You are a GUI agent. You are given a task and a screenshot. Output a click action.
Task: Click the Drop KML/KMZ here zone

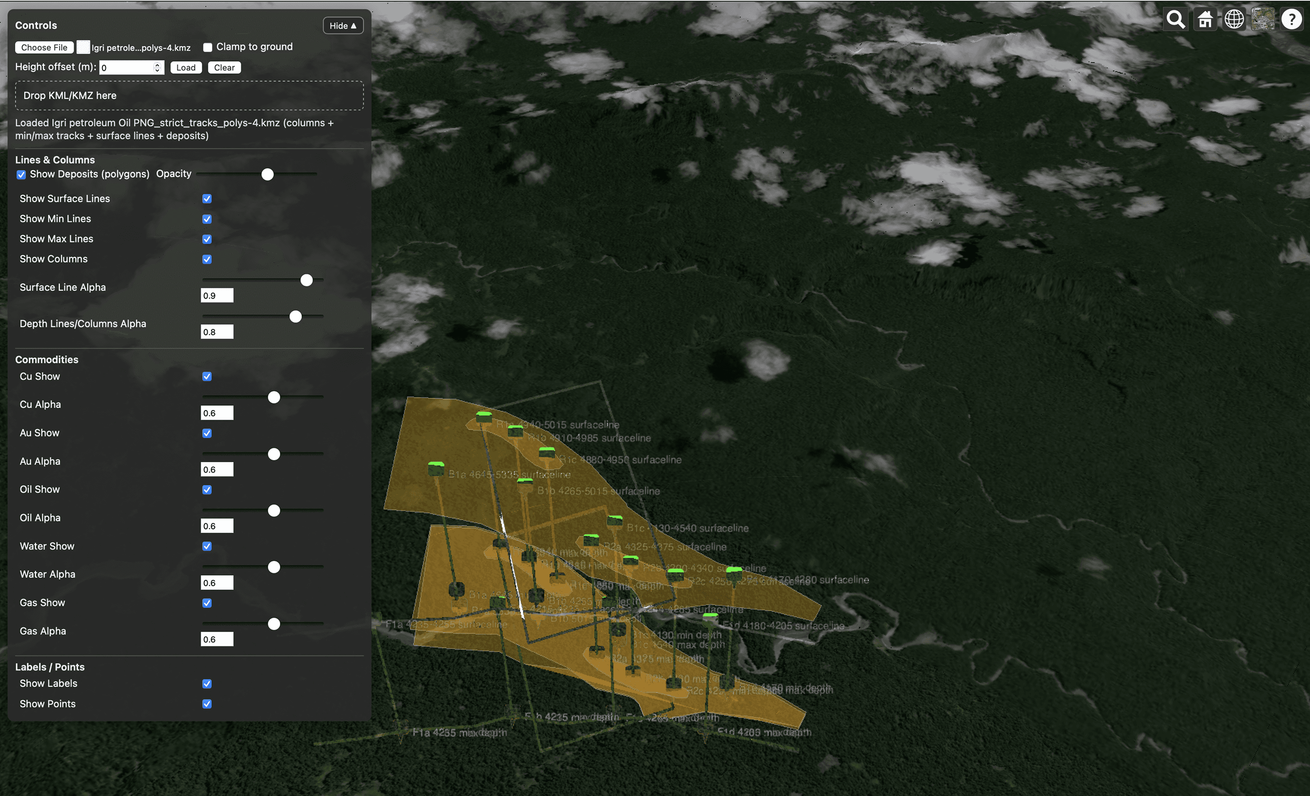(189, 96)
